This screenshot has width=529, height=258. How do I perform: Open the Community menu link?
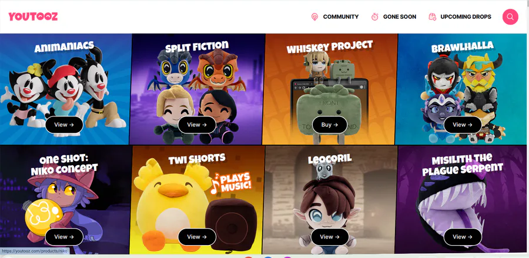(341, 17)
